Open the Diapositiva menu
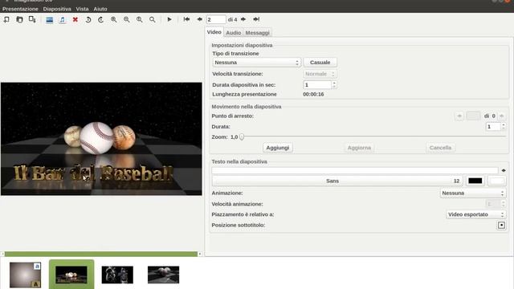 (x=57, y=9)
